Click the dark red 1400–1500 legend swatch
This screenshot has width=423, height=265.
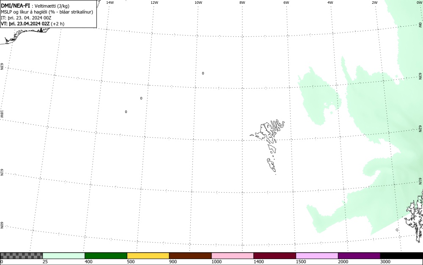pyautogui.click(x=275, y=256)
